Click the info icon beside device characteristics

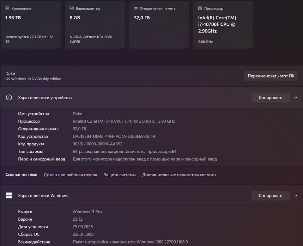(x=9, y=97)
